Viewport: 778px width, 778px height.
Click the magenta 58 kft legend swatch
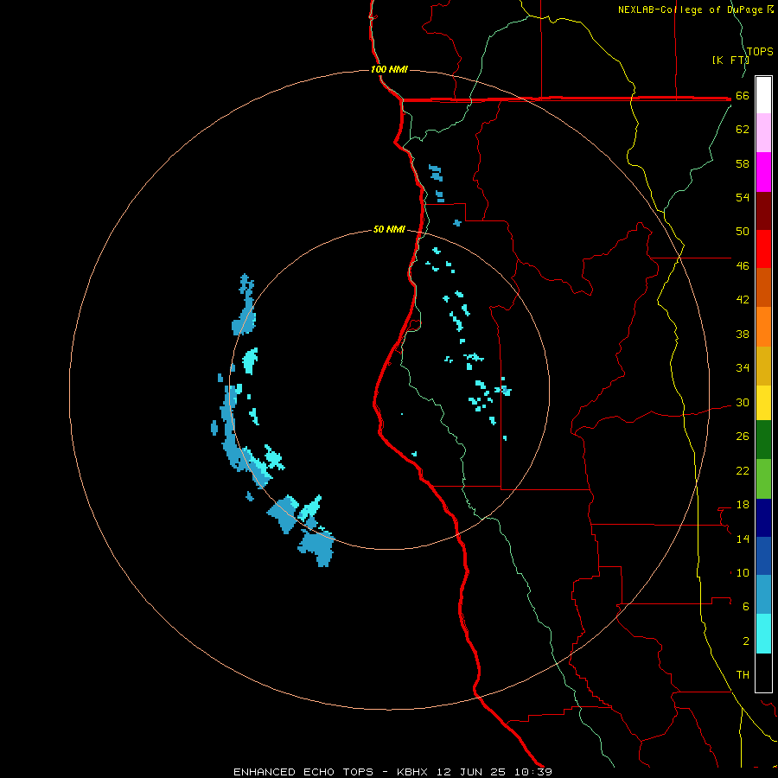click(x=763, y=172)
